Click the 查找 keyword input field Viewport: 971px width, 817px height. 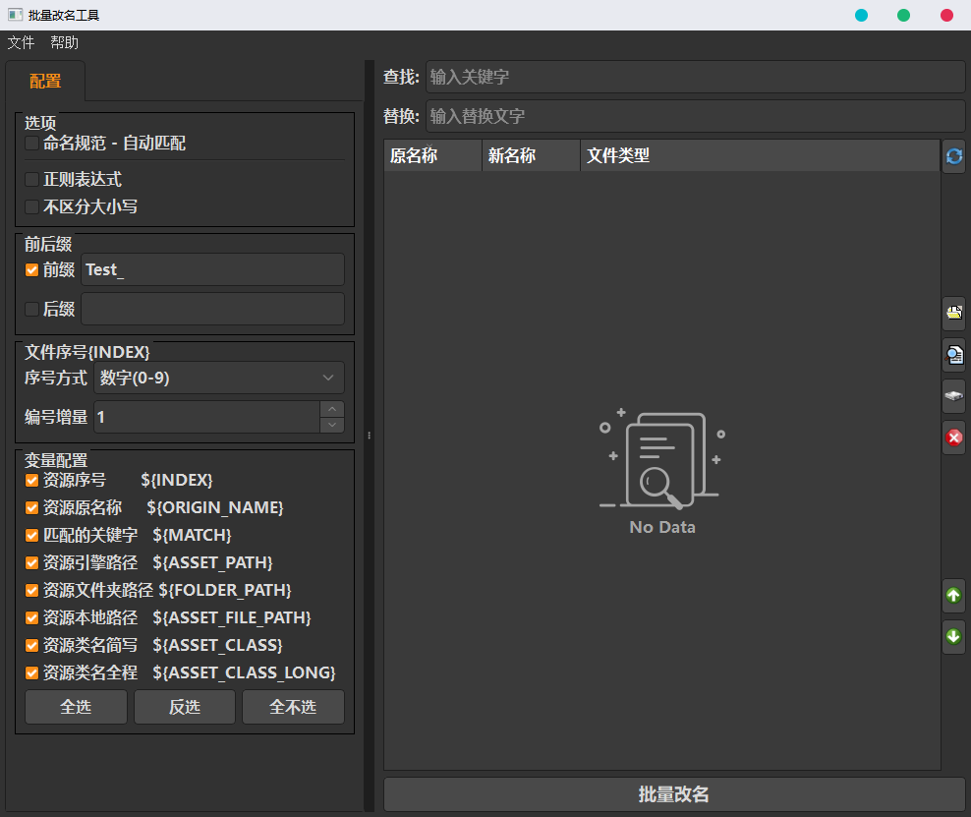click(x=688, y=77)
